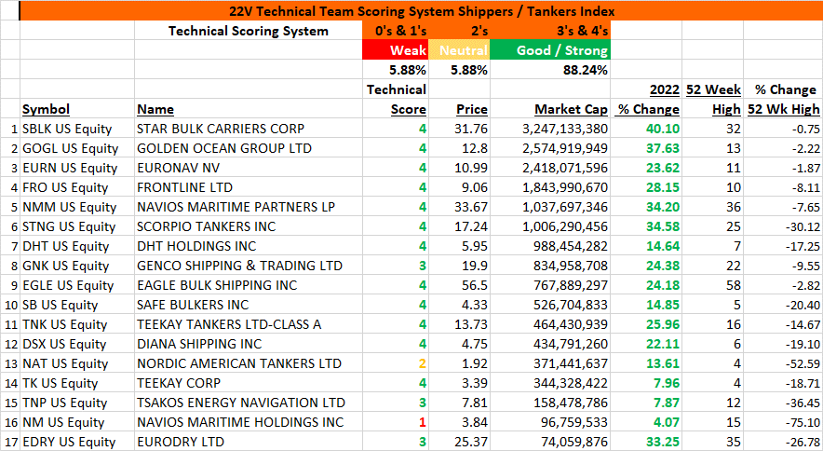Screen dimensions: 823x451
Task: Select NAVIOS MARITIME PARTNERS LP cell
Action: [249, 207]
